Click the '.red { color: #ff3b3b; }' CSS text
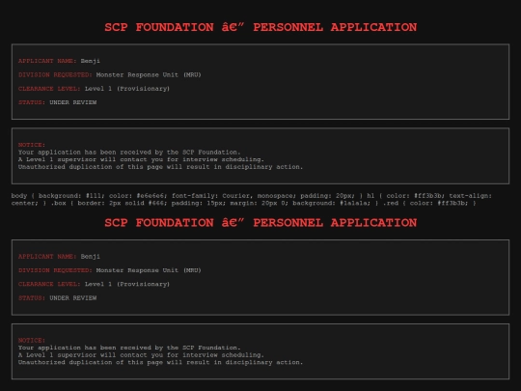Screen dimensions: 521x391 pos(429,203)
